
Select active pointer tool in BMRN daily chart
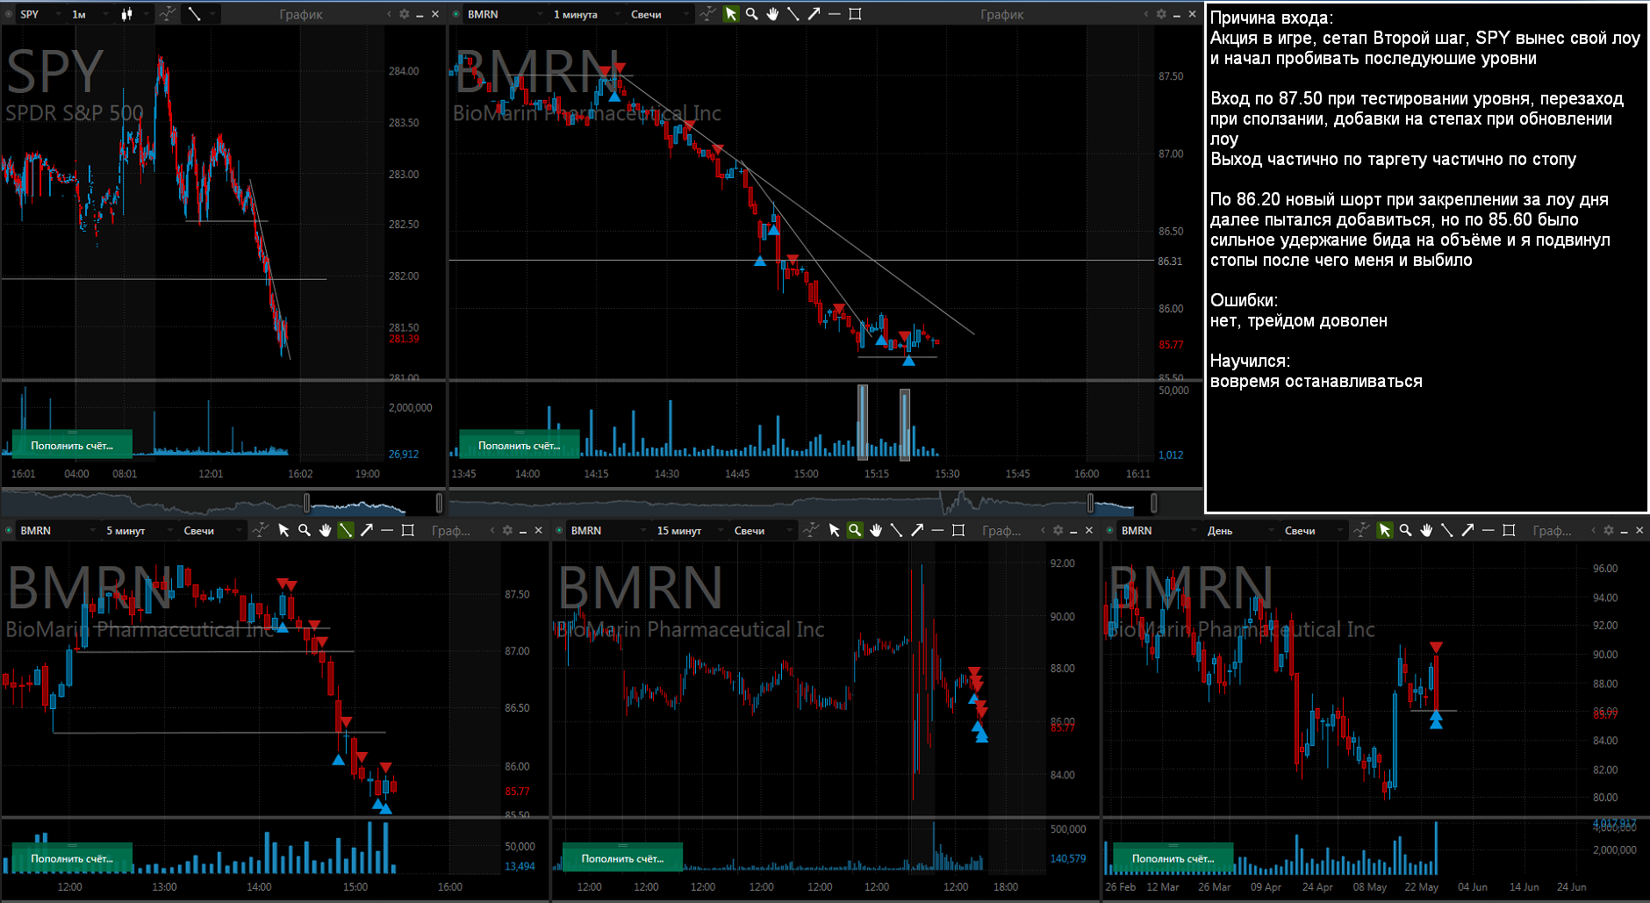[x=1385, y=530]
